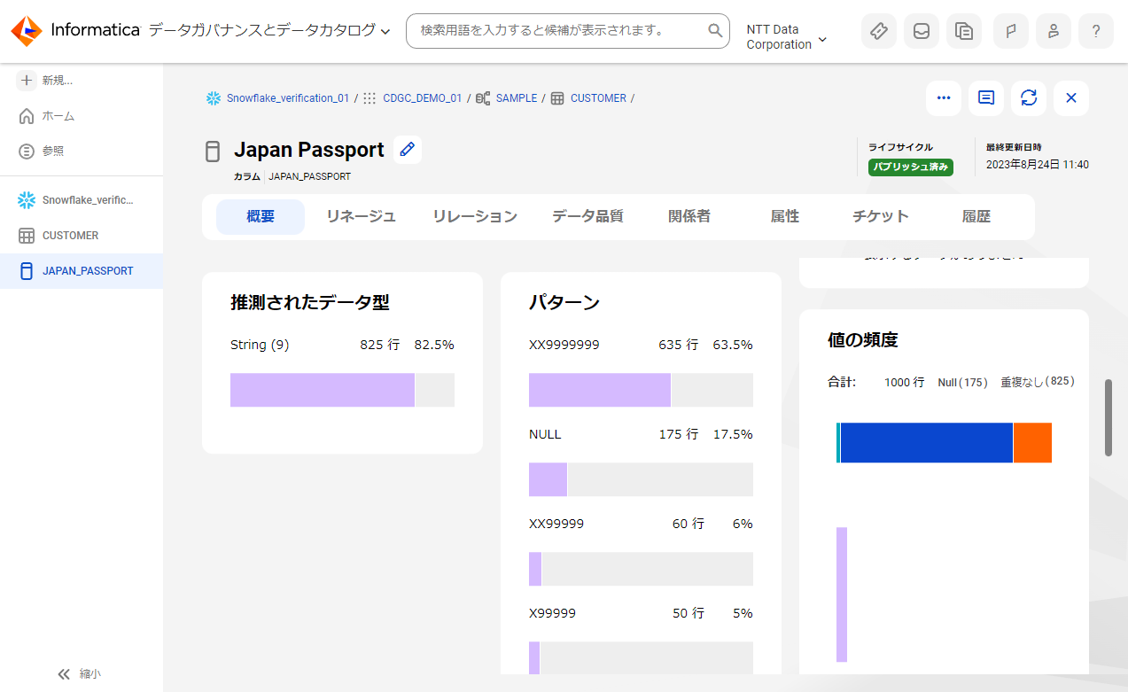Open the user profile icon
1128x692 pixels.
click(x=1053, y=30)
